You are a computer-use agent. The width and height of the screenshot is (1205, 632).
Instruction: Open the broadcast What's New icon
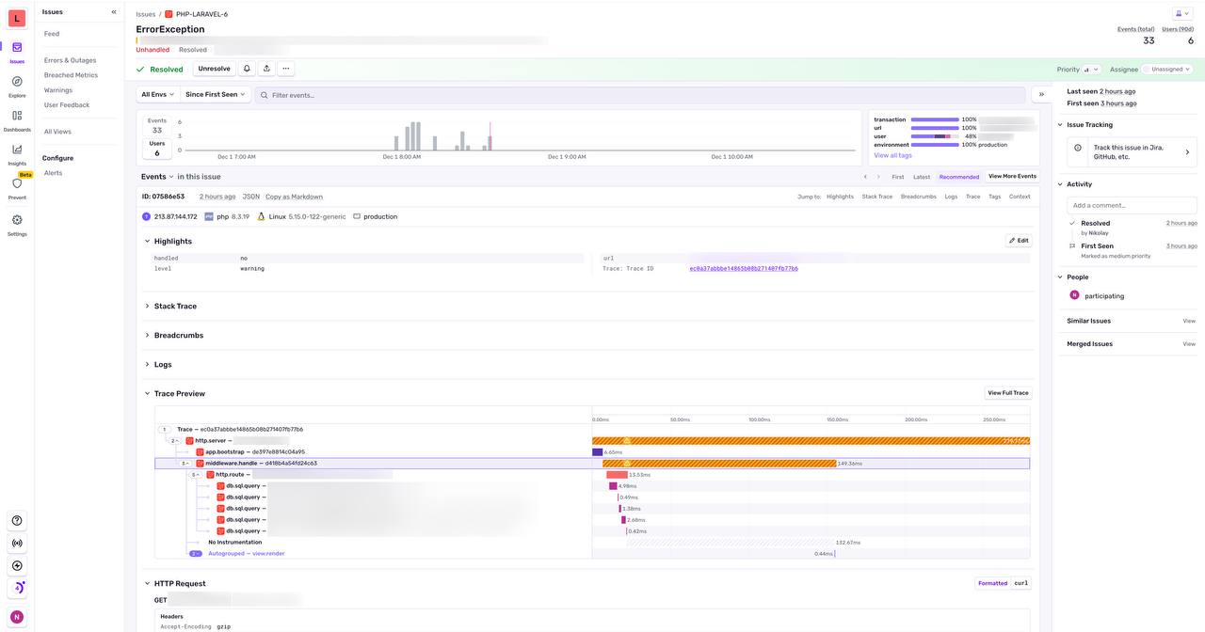coord(17,543)
